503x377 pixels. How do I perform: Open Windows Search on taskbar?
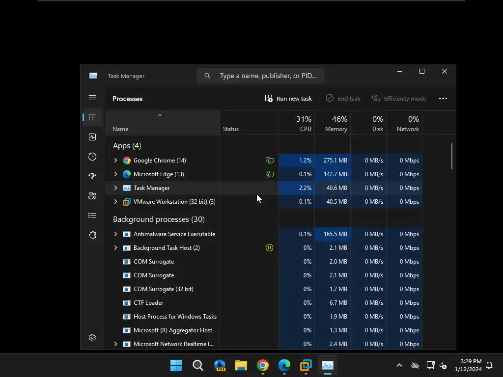(x=198, y=365)
